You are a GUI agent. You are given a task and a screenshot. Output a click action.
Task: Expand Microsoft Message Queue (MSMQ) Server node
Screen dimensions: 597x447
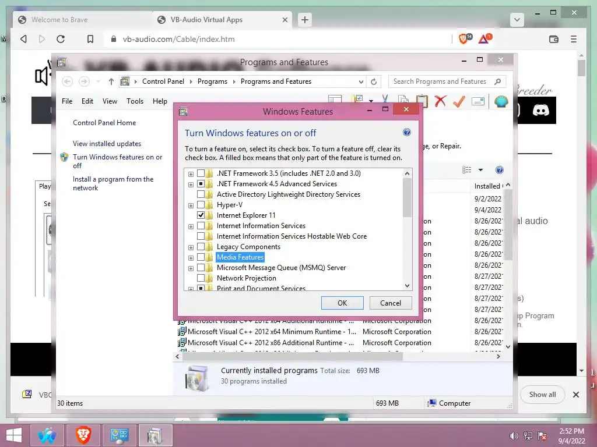191,268
